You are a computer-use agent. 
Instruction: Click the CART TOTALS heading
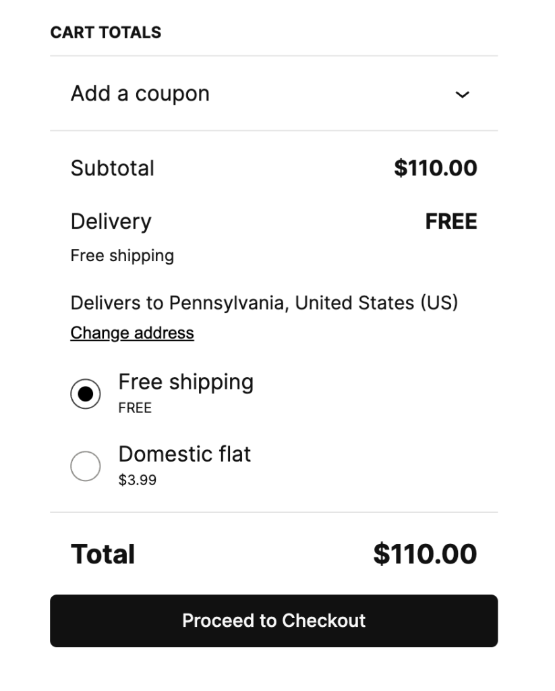(105, 32)
